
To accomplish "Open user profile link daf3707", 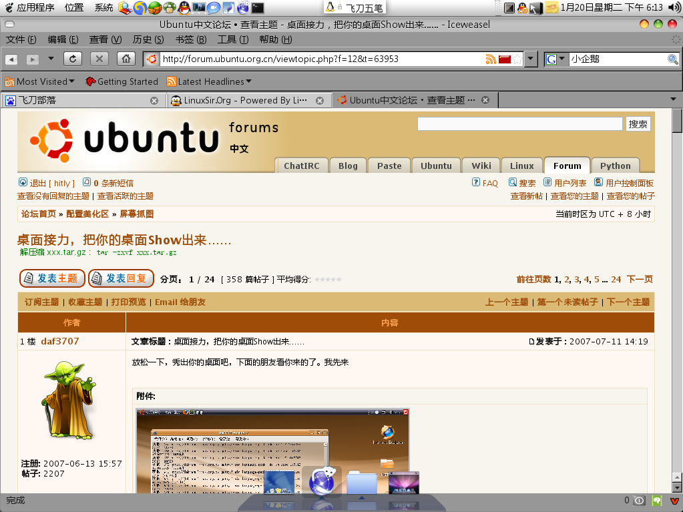I will pyautogui.click(x=60, y=341).
